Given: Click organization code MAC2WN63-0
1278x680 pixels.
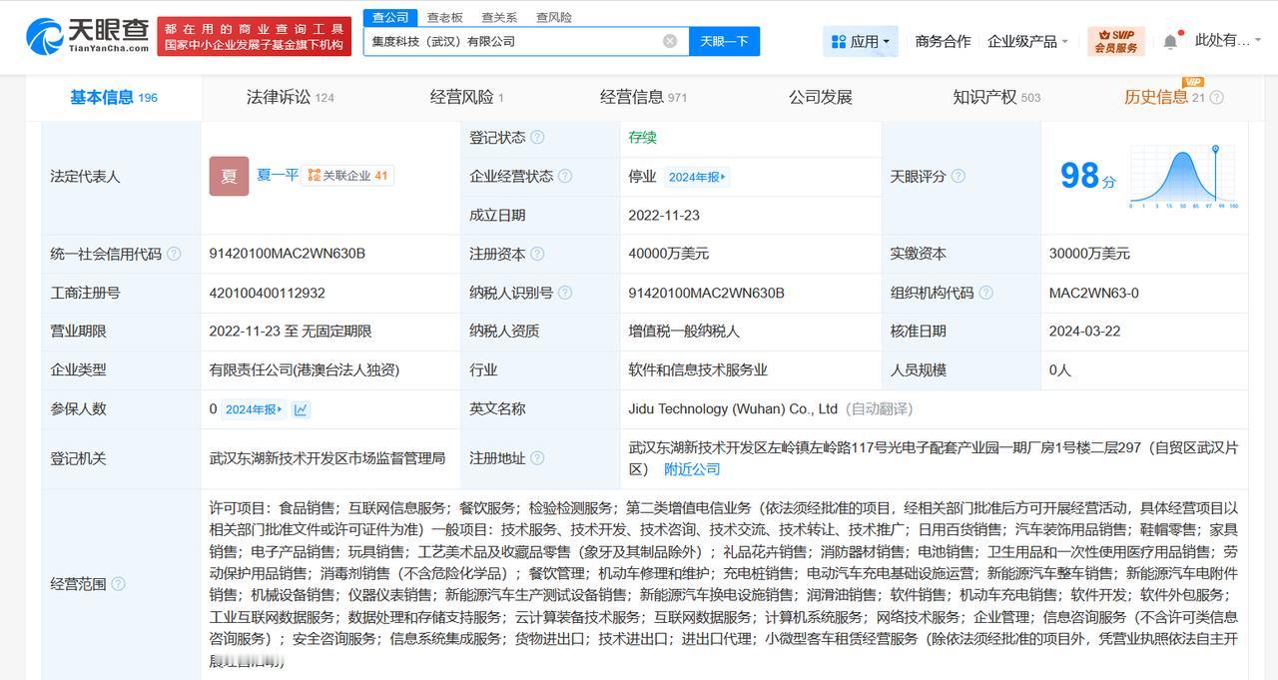Looking at the screenshot, I should 1094,293.
